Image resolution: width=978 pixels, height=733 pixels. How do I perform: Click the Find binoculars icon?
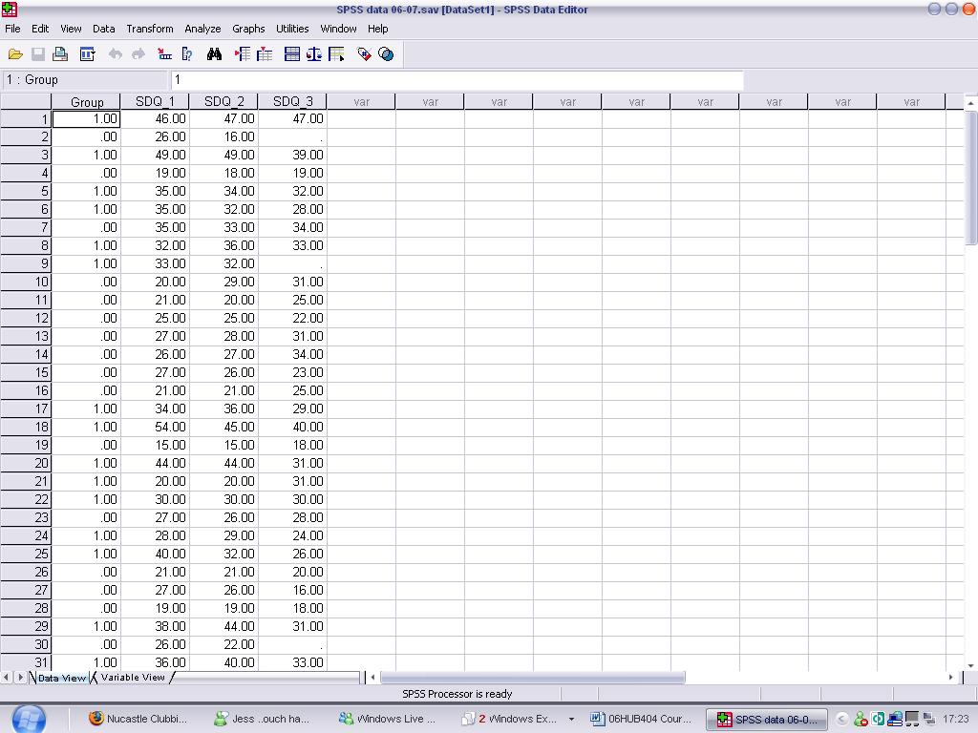click(x=214, y=54)
